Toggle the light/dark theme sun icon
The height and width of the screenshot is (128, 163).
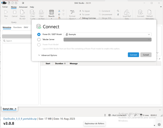click(23, 3)
